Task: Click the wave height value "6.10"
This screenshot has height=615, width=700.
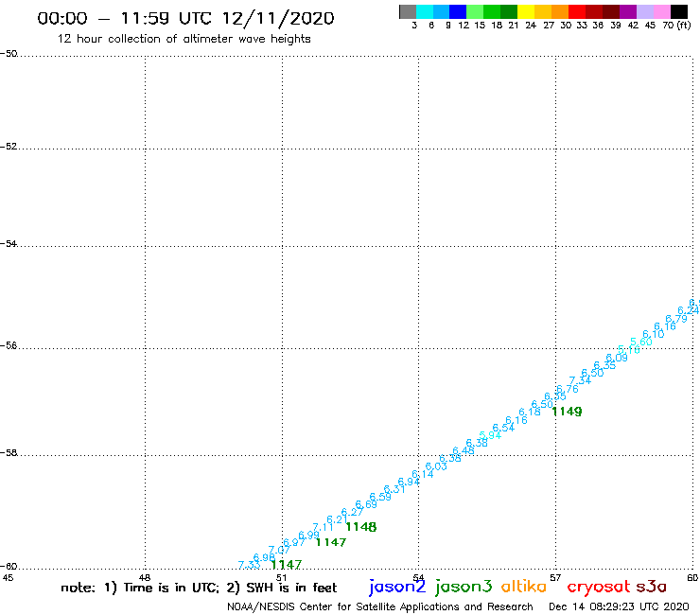Action: (x=654, y=334)
